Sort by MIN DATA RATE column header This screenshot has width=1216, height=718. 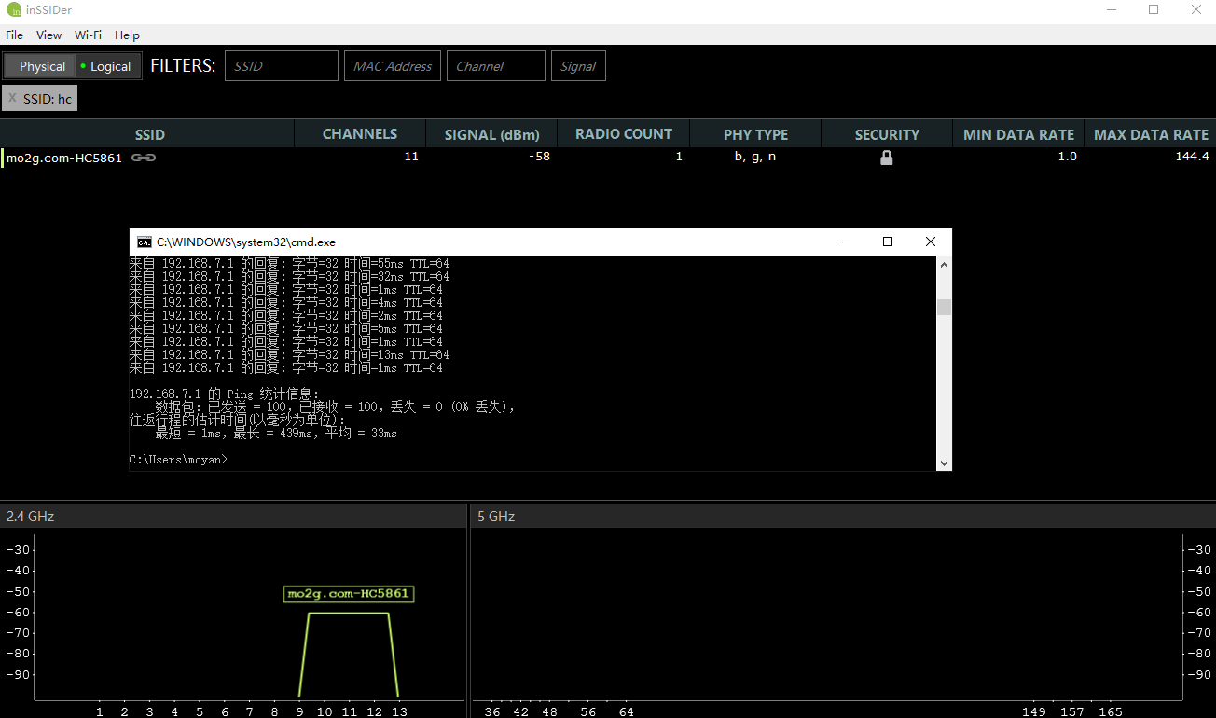[x=1018, y=134]
